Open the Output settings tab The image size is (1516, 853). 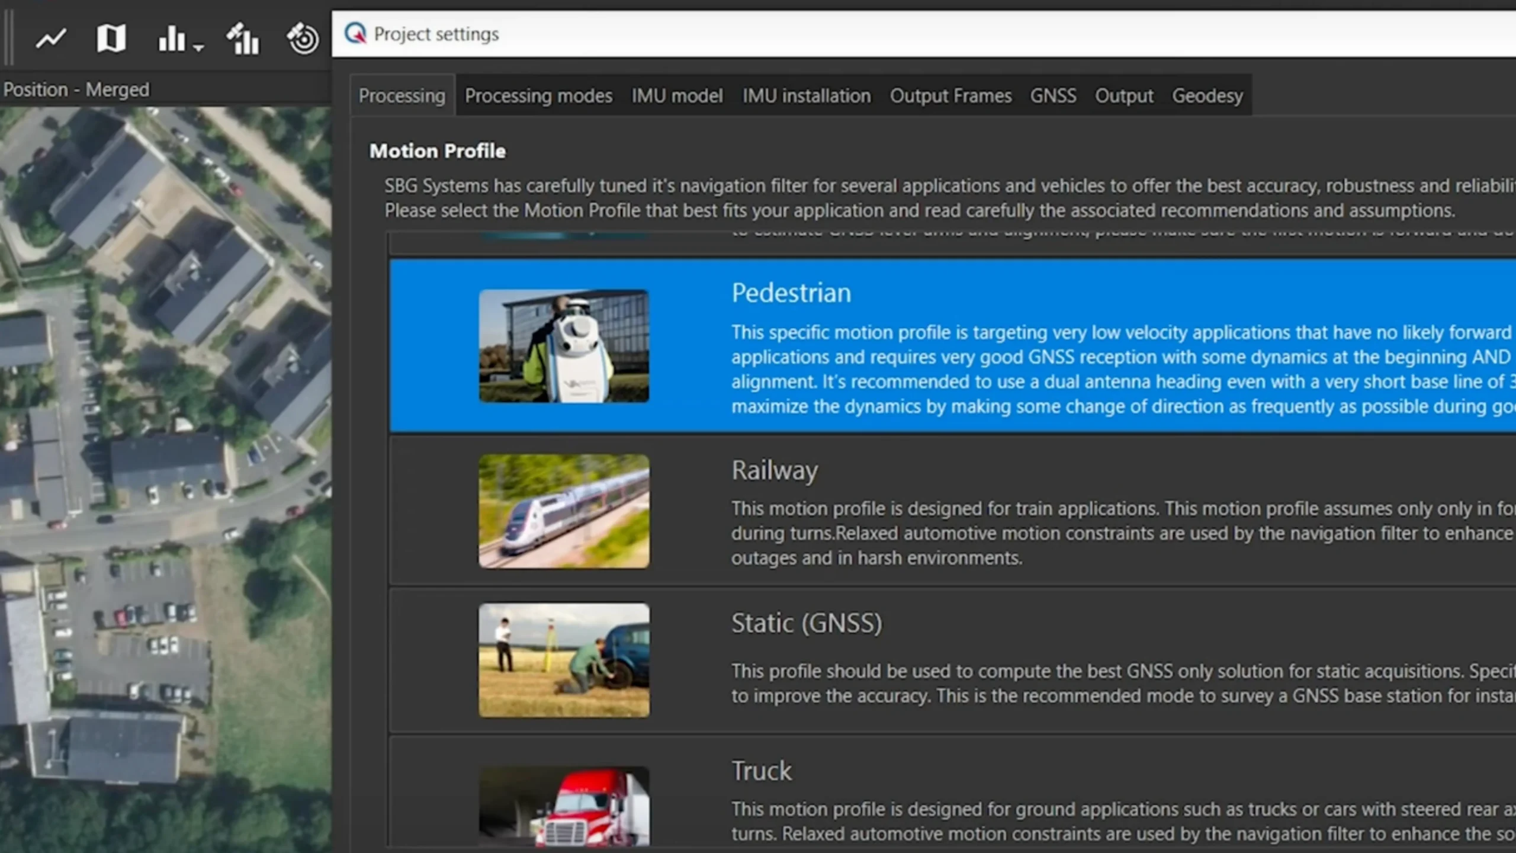coord(1123,96)
